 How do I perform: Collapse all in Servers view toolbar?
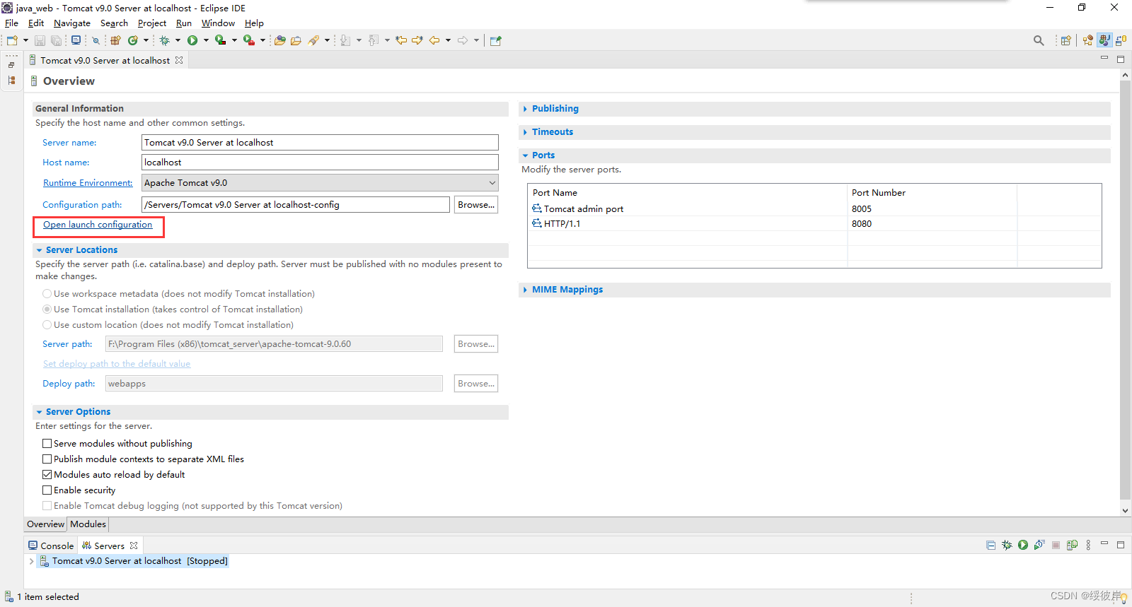[x=990, y=545]
